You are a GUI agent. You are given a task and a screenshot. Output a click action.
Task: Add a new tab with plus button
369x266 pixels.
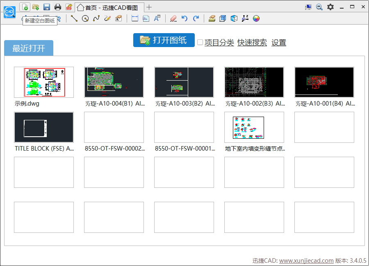[x=149, y=7]
